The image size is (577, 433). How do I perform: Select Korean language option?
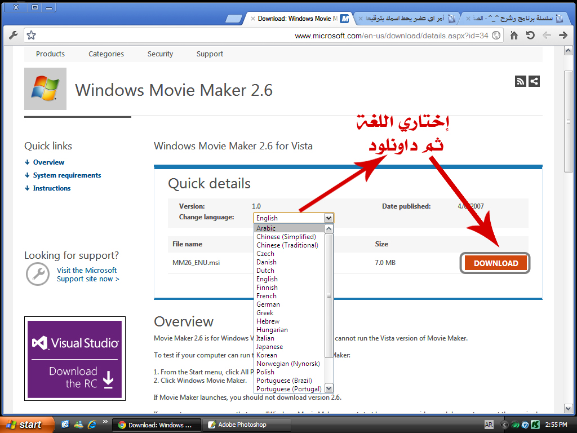pyautogui.click(x=289, y=355)
